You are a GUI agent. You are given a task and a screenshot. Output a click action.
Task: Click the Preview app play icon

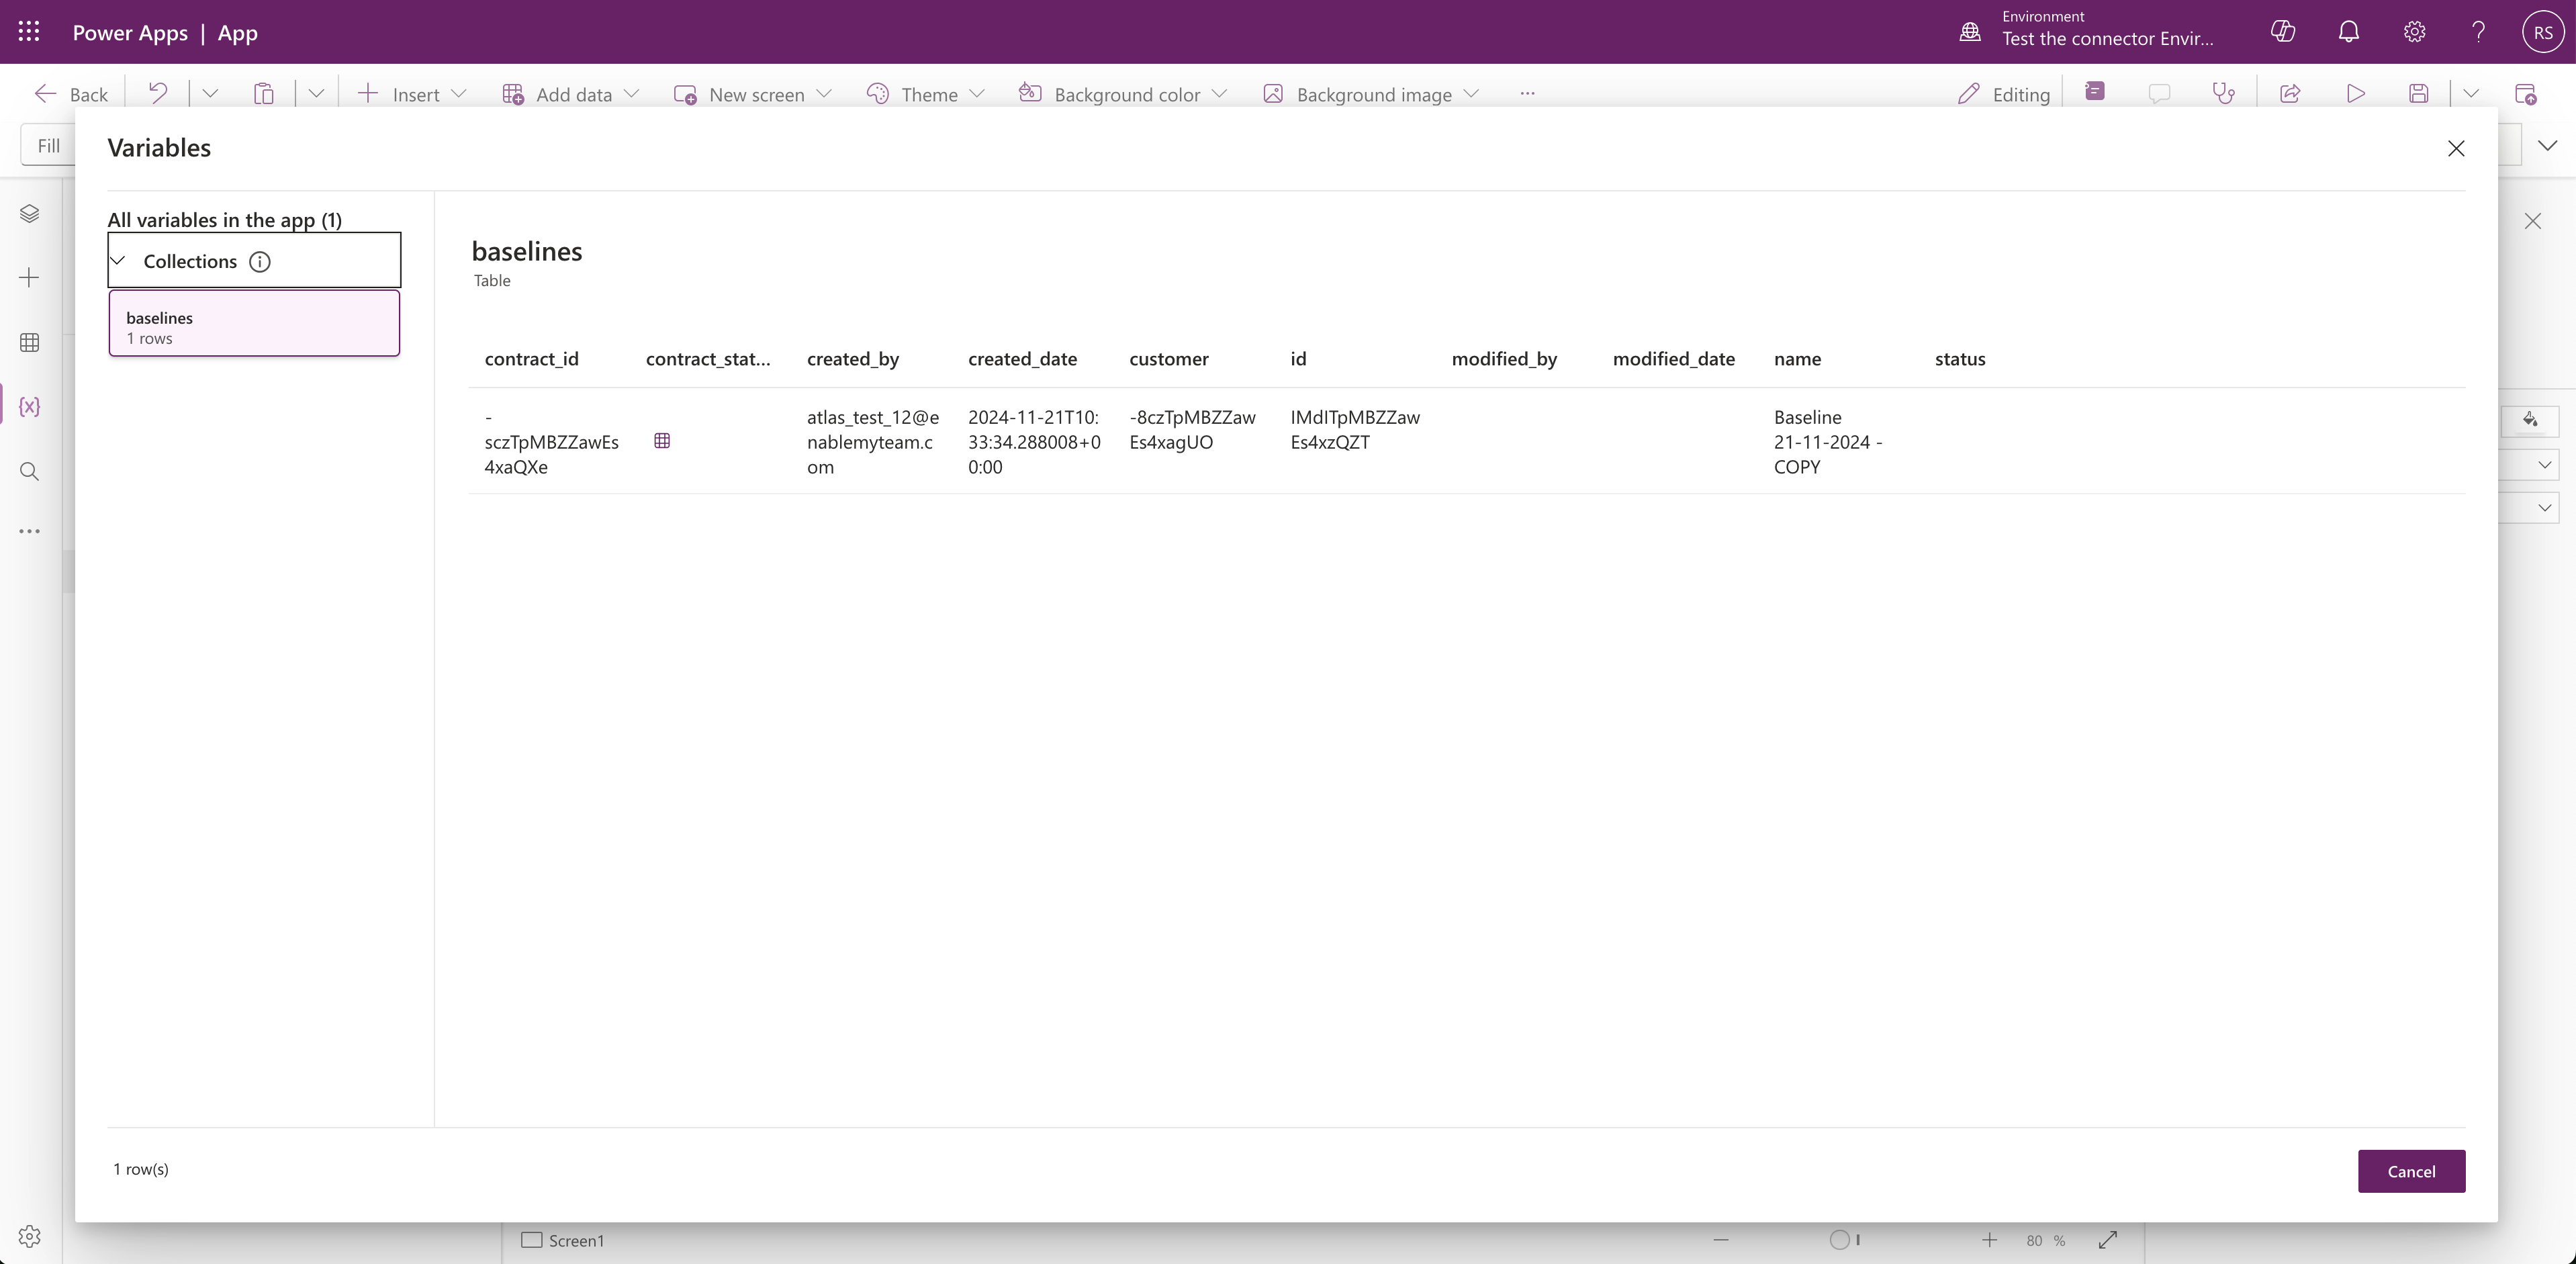[2356, 94]
